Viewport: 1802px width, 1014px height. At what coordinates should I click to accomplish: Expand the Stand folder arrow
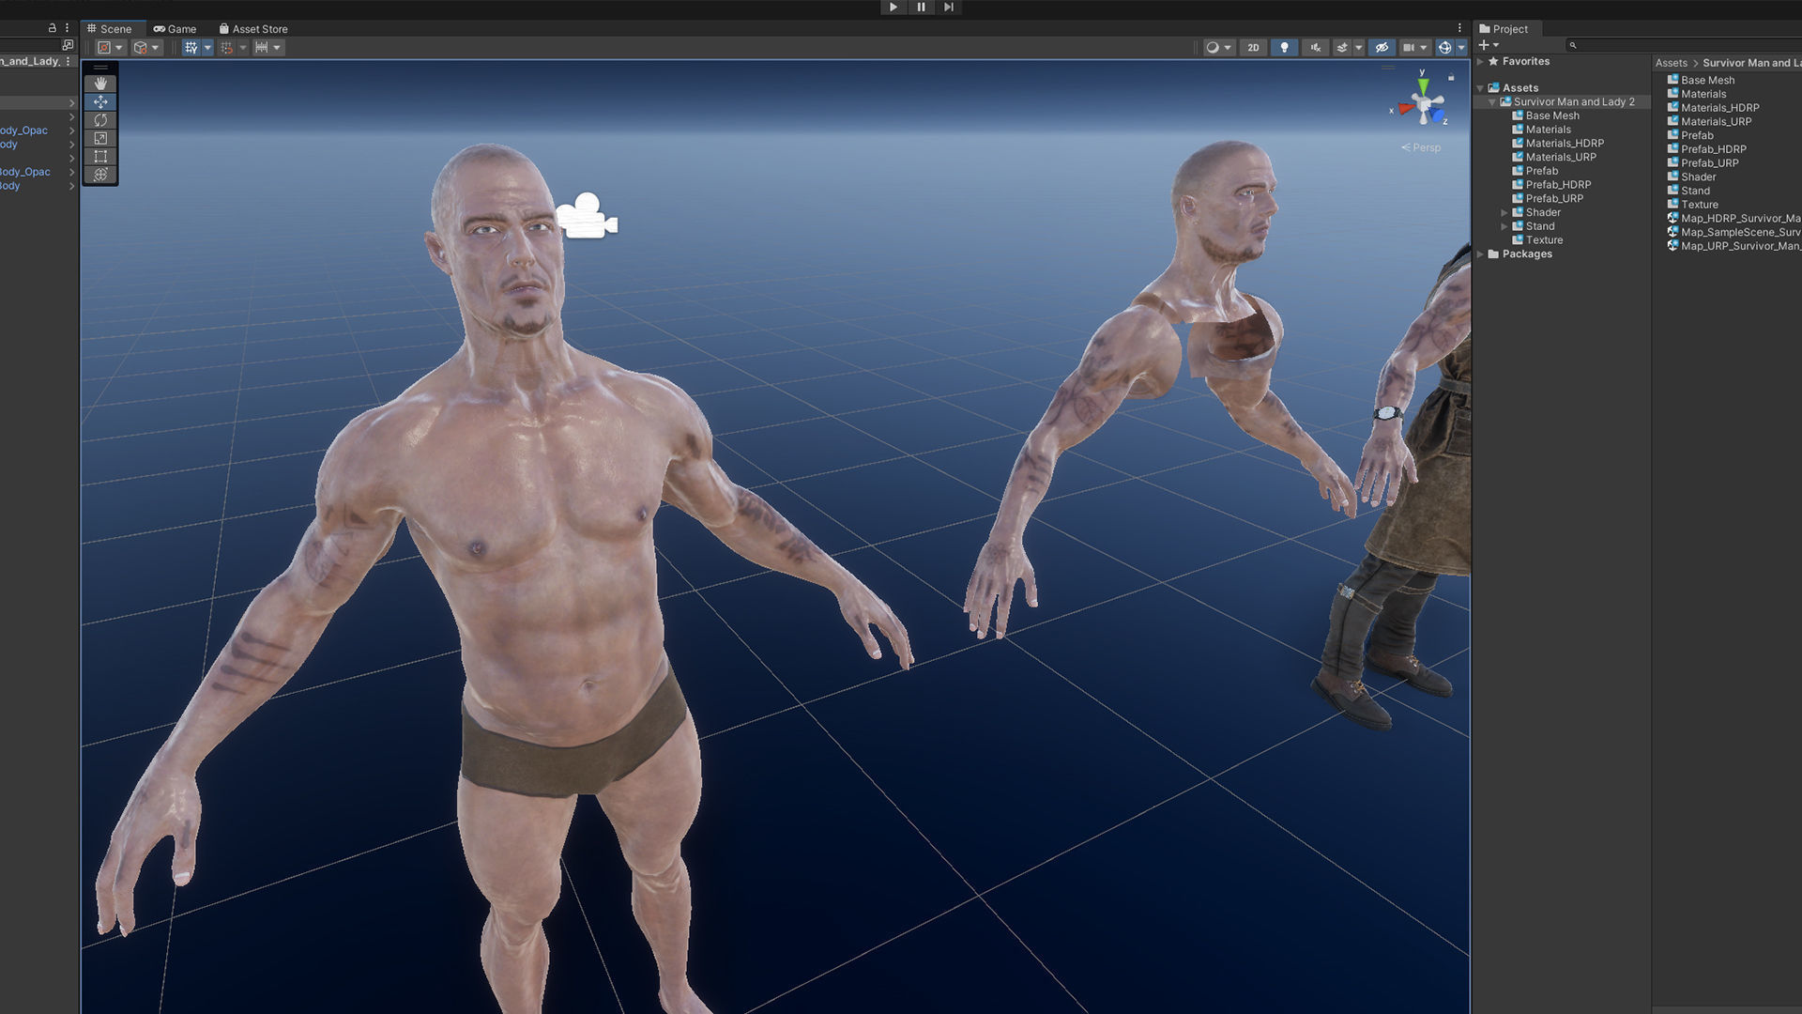tap(1504, 226)
